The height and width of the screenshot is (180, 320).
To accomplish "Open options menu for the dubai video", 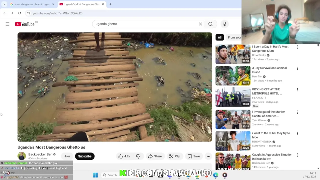I will [297, 133].
